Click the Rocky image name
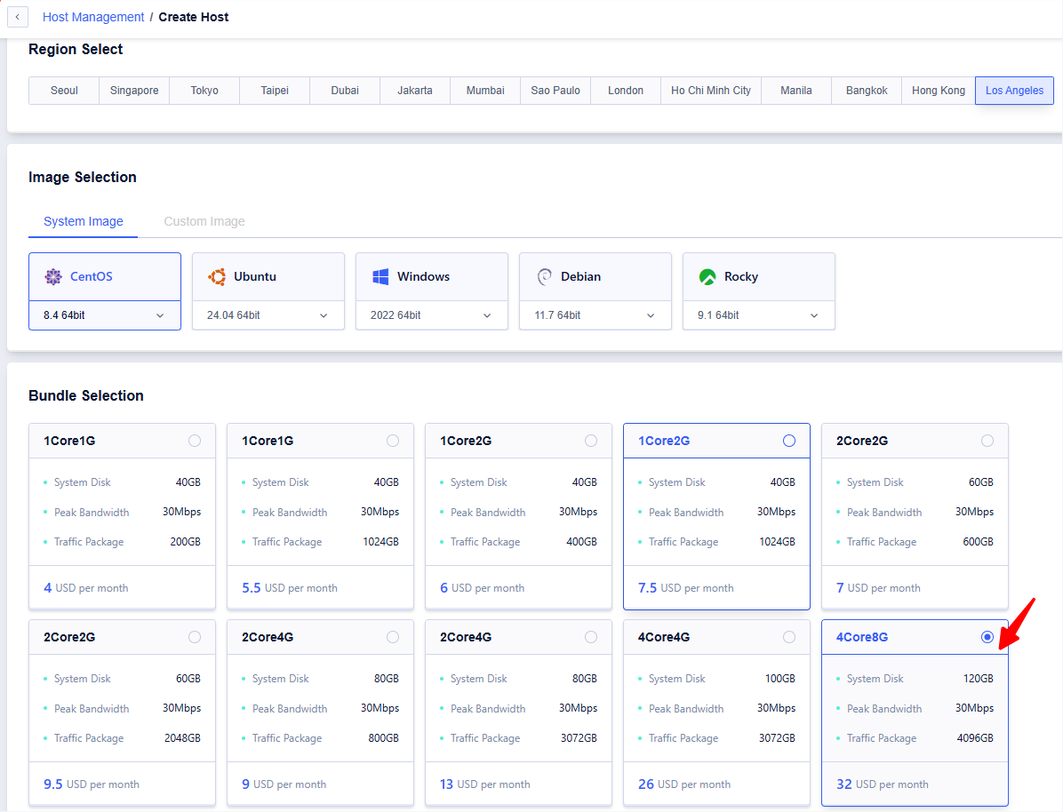1063x812 pixels. (x=741, y=276)
